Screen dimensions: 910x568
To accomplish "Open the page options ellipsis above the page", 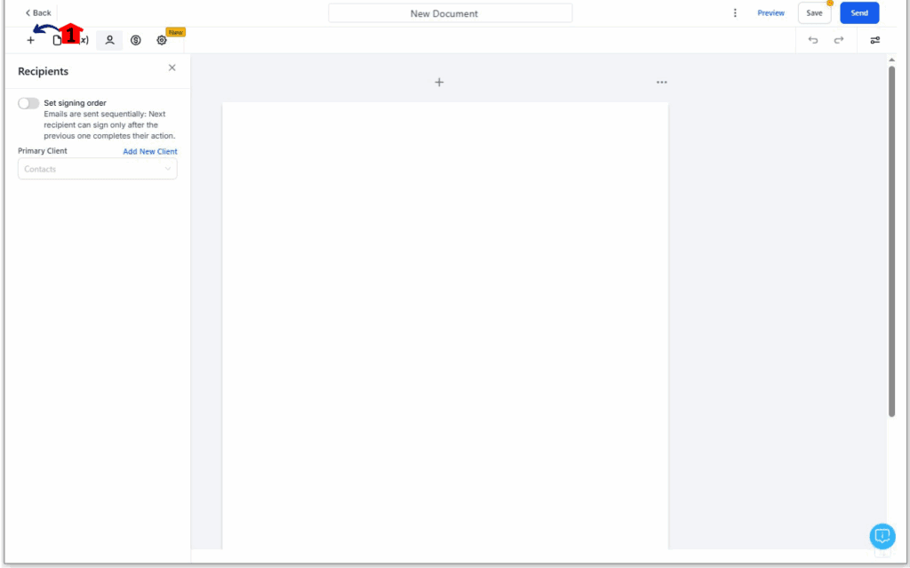I will tap(661, 82).
